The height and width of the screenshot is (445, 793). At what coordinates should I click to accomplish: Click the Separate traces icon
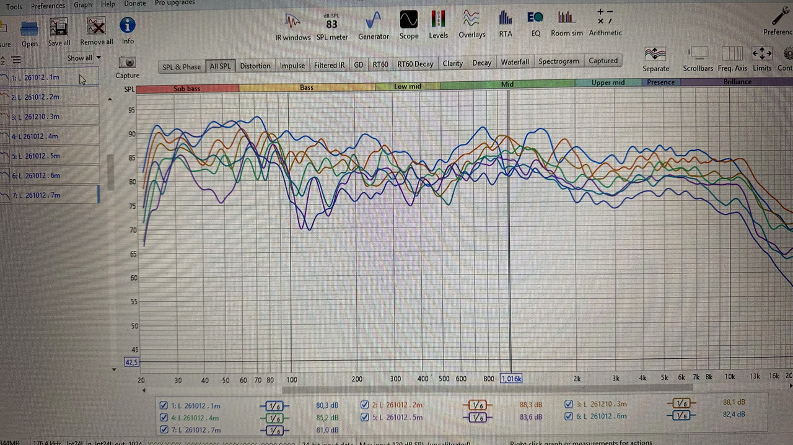coord(655,55)
